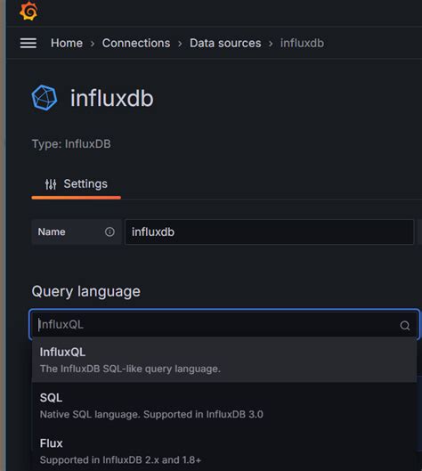Choose the InfluxQL option
Viewport: 422px width, 471px height.
pyautogui.click(x=224, y=360)
